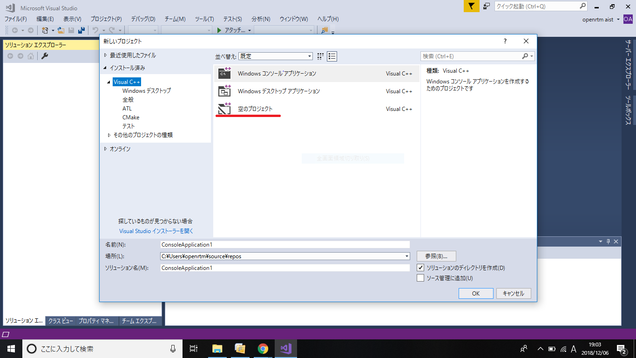Screen dimensions: 636x358
Task: Click the 名前 project name field
Action: click(285, 244)
